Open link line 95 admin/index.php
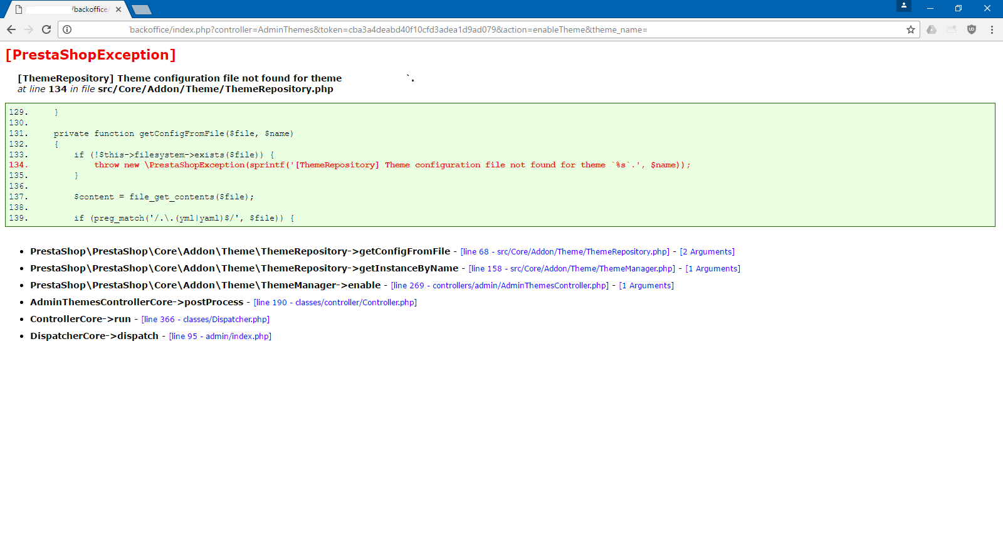This screenshot has height=539, width=1003. pos(220,337)
